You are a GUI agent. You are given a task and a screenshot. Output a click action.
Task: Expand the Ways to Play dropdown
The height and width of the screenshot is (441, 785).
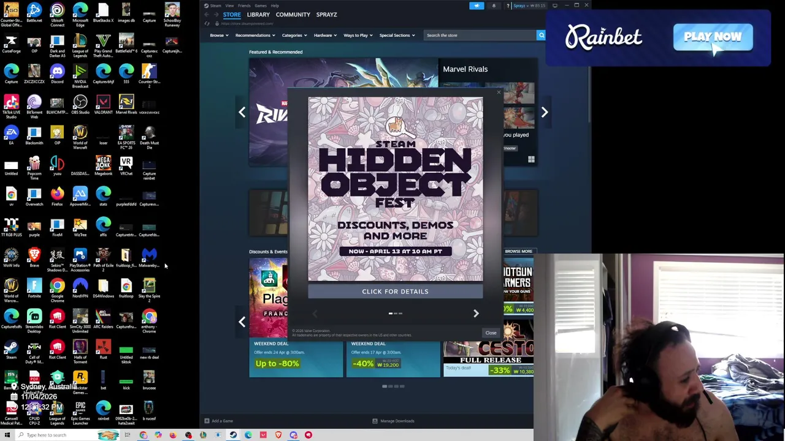[x=358, y=35]
